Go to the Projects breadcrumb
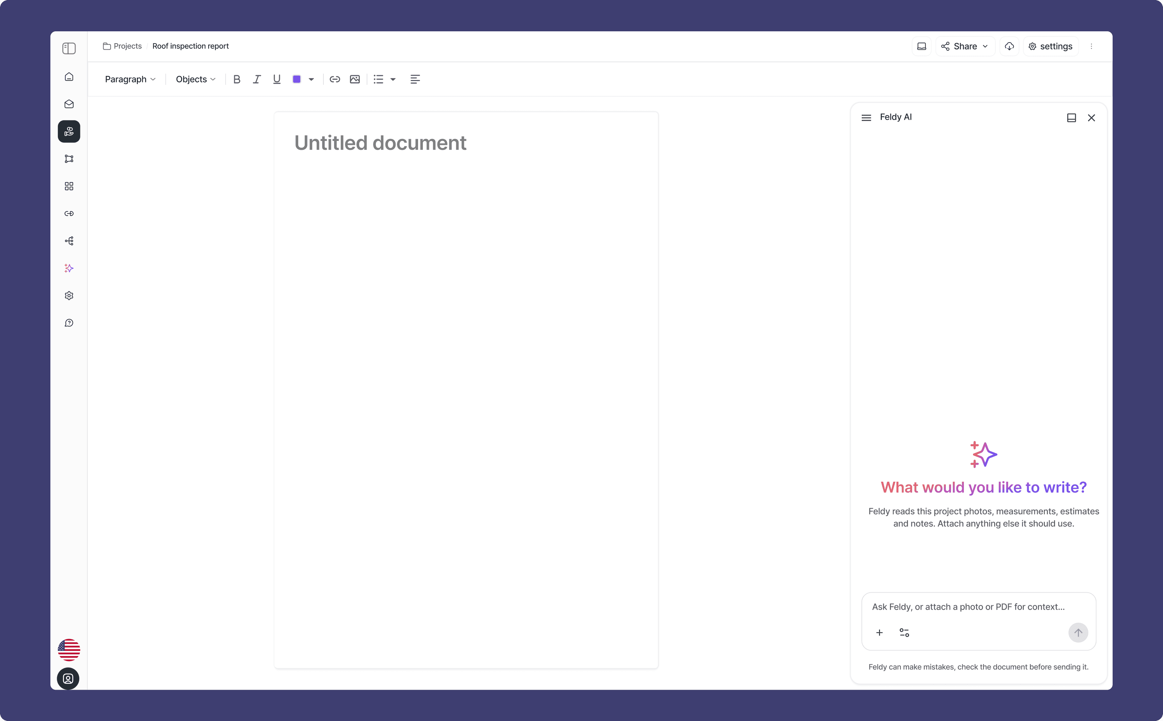 122,46
